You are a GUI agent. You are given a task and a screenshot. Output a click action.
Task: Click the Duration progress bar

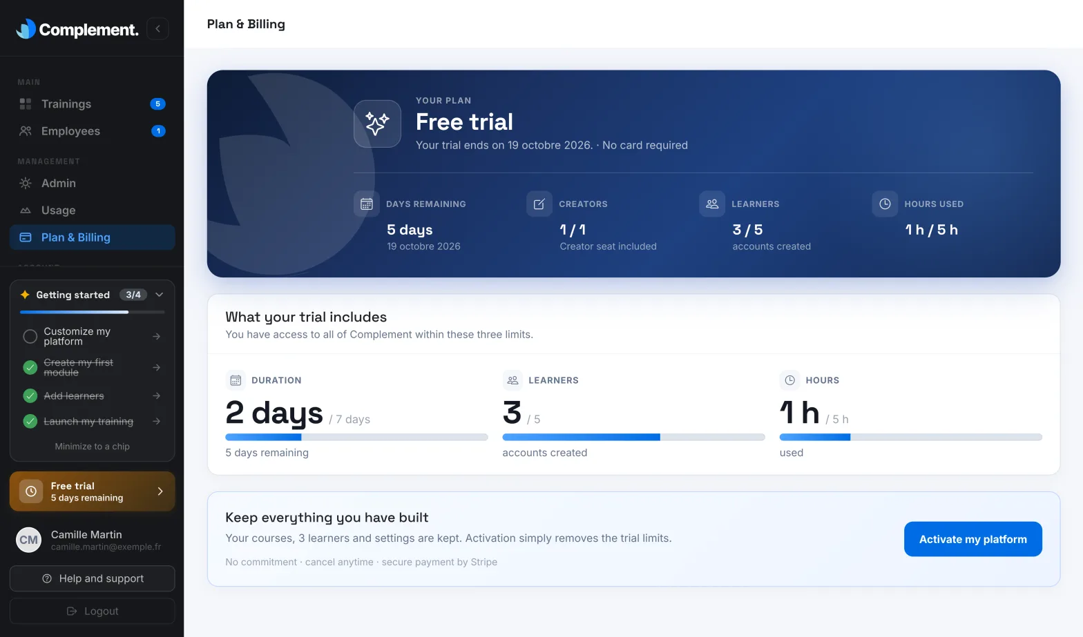point(356,437)
